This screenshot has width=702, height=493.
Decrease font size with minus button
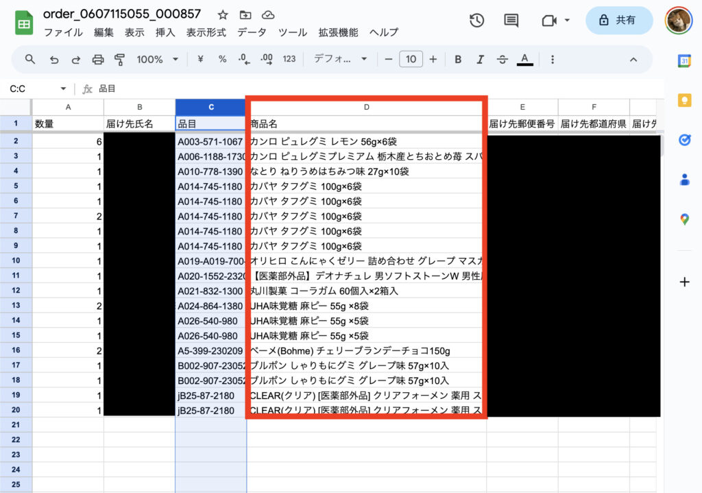[x=389, y=59]
